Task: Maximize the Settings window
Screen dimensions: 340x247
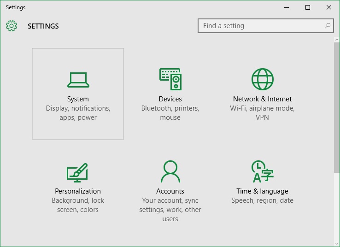Action: [x=308, y=7]
